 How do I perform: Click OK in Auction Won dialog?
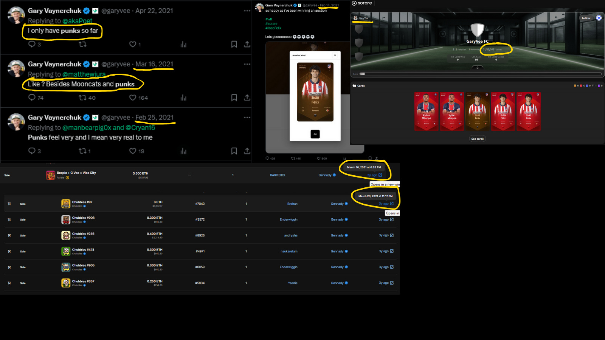coord(315,134)
